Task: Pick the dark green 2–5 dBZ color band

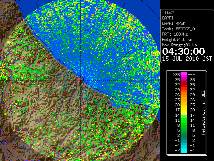Action: pyautogui.click(x=184, y=135)
